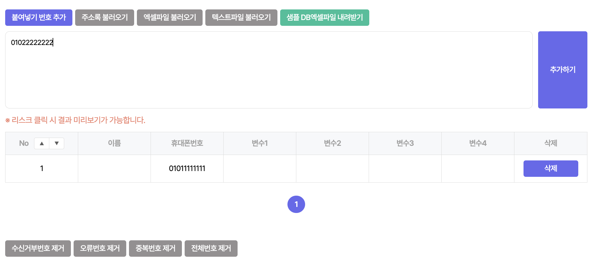Remove error numbers with 오류번호 제거
Screen dimensions: 595x271
[100, 249]
